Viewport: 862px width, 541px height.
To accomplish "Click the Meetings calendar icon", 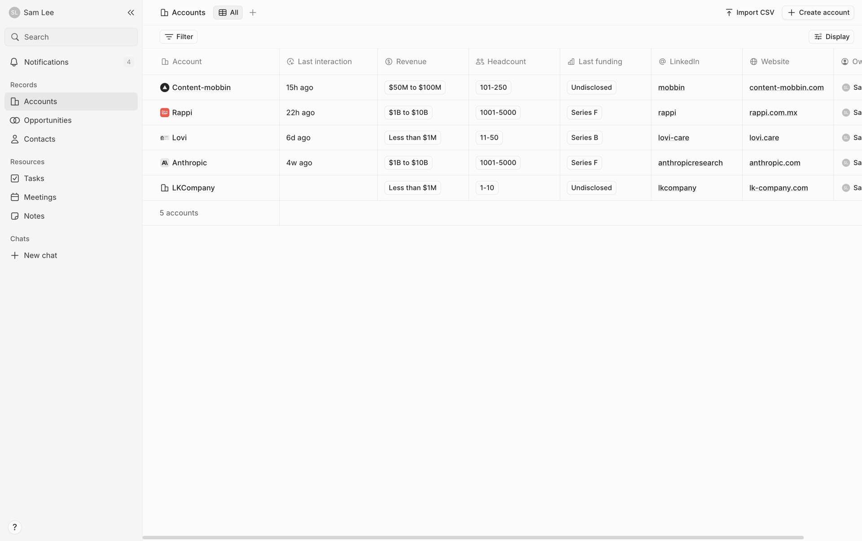I will pyautogui.click(x=15, y=197).
